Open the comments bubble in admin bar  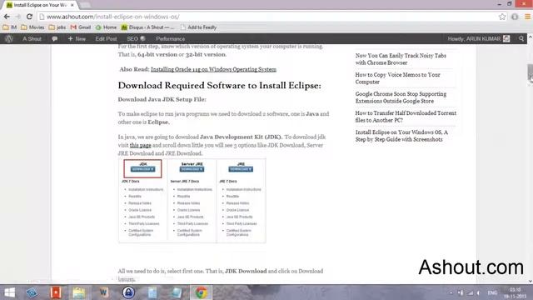click(54, 39)
